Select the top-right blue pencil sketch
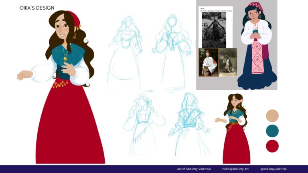This screenshot has width=308, height=173. (x=172, y=52)
